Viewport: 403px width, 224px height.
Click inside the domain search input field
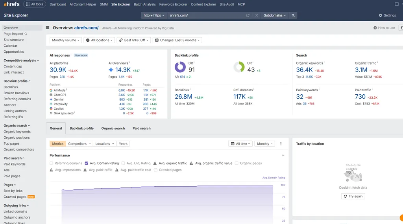[205, 15]
